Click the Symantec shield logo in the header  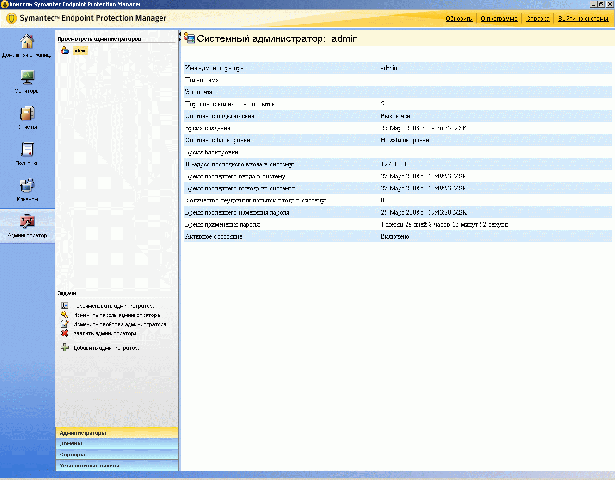pos(12,19)
